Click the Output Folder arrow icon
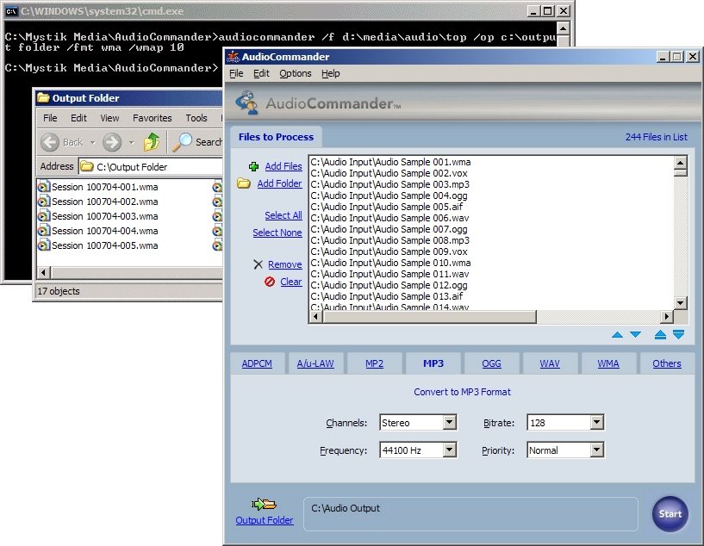Image resolution: width=704 pixels, height=546 pixels. [x=263, y=504]
